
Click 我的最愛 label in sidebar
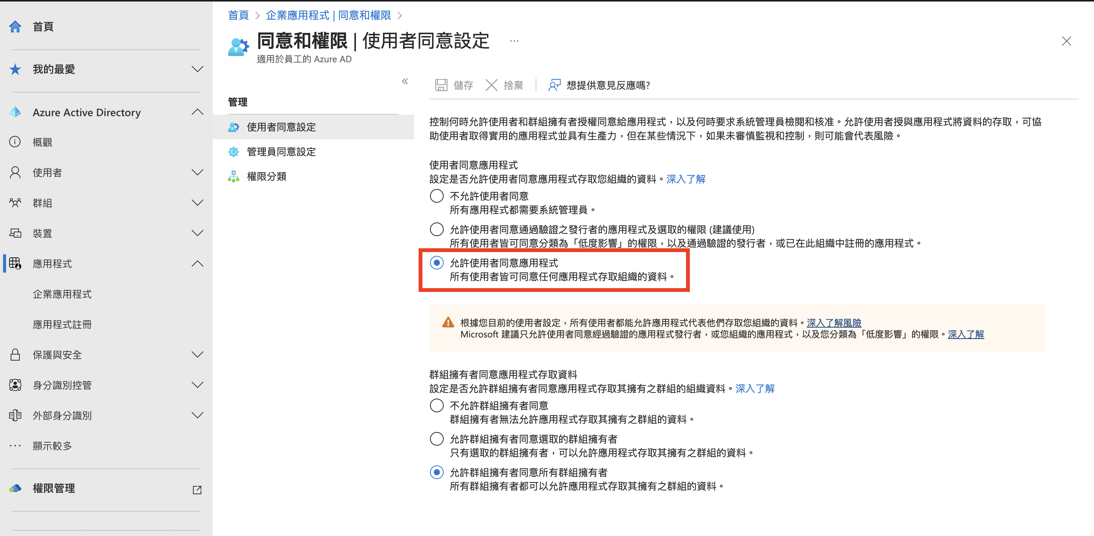pos(54,69)
